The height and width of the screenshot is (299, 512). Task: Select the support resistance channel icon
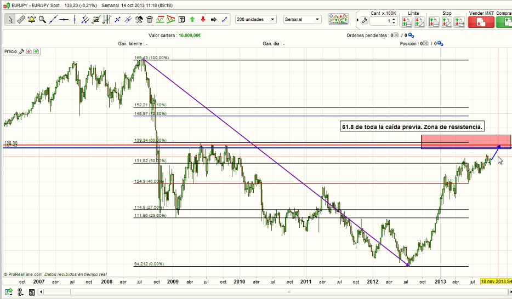click(160, 20)
